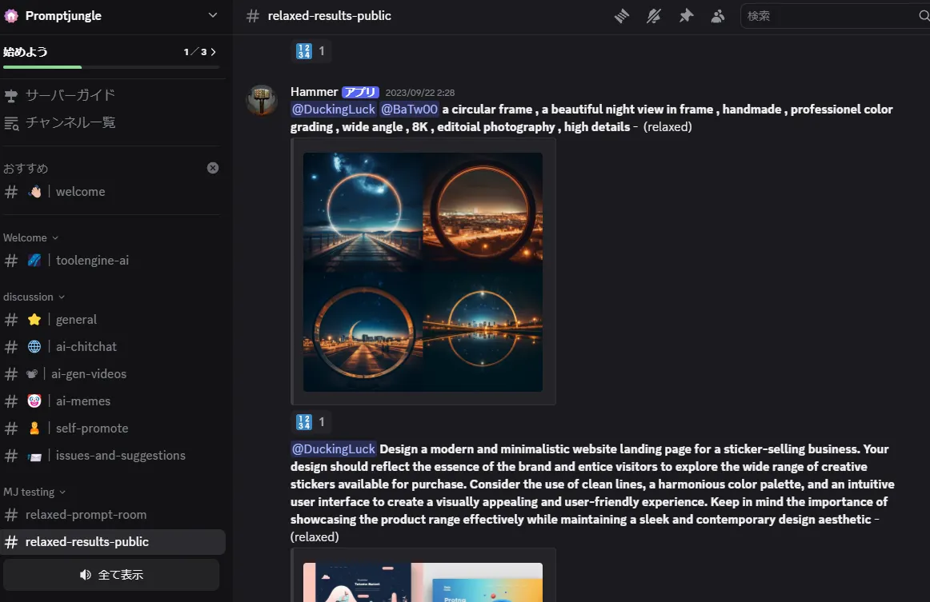Switch to ai-memes channel
This screenshot has height=602, width=930.
coord(82,401)
